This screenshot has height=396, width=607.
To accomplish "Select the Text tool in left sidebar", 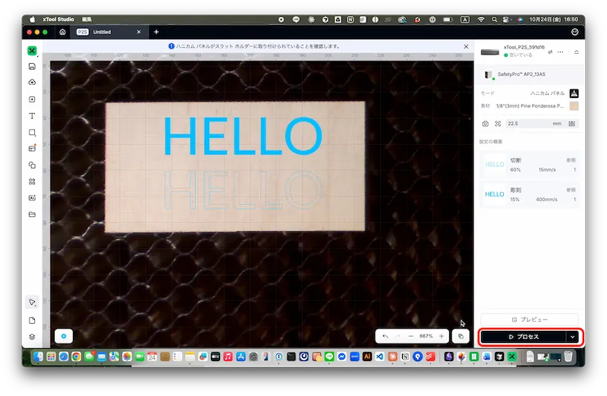I will click(x=32, y=116).
